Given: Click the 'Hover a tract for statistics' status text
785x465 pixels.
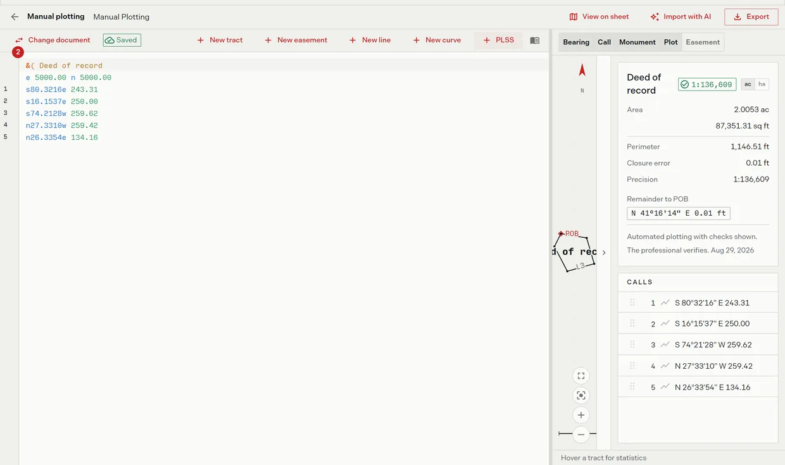Looking at the screenshot, I should (x=604, y=458).
